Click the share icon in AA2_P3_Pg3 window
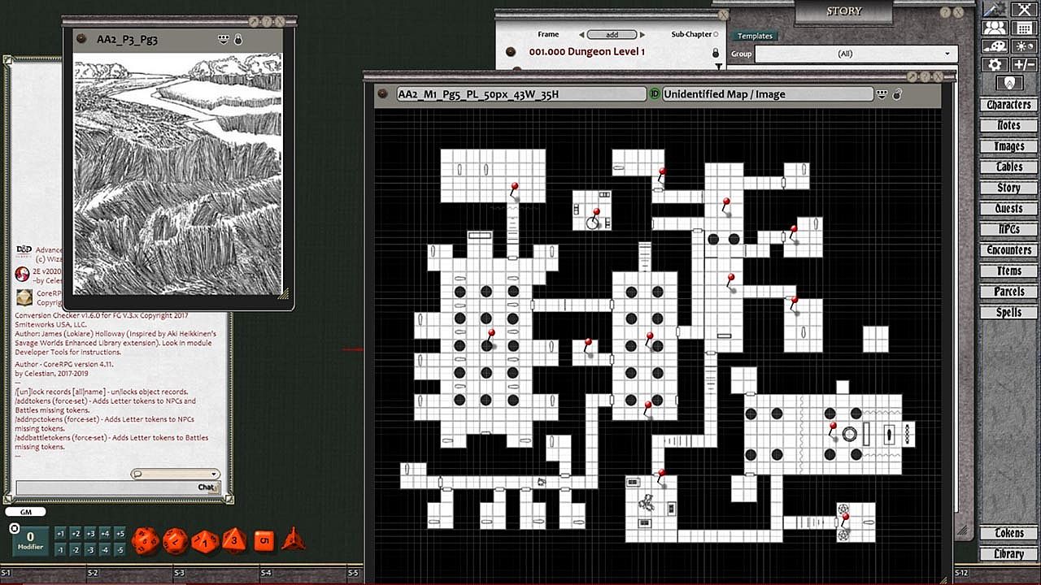This screenshot has width=1041, height=585. pos(224,39)
